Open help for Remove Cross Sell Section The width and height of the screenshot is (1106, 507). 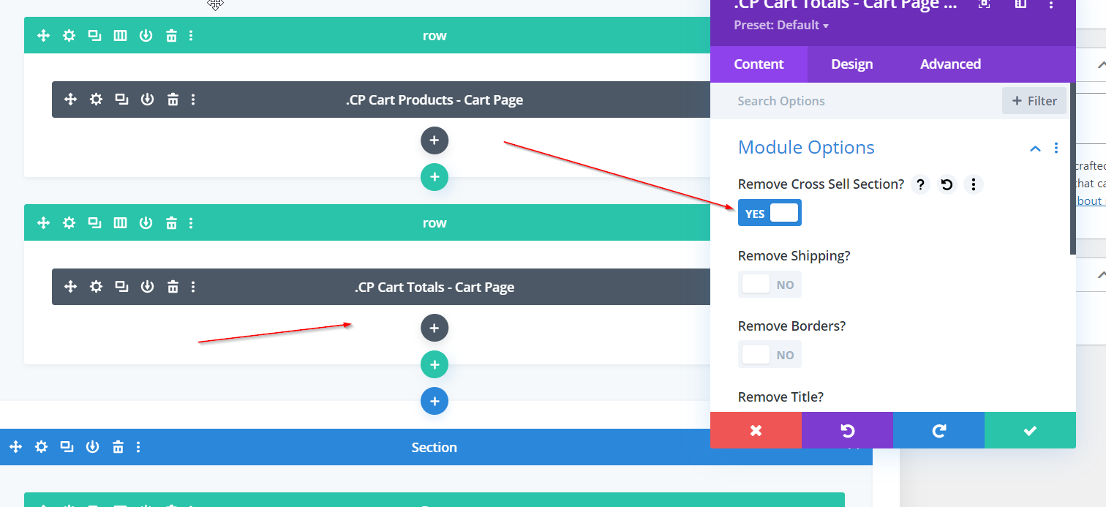(921, 184)
